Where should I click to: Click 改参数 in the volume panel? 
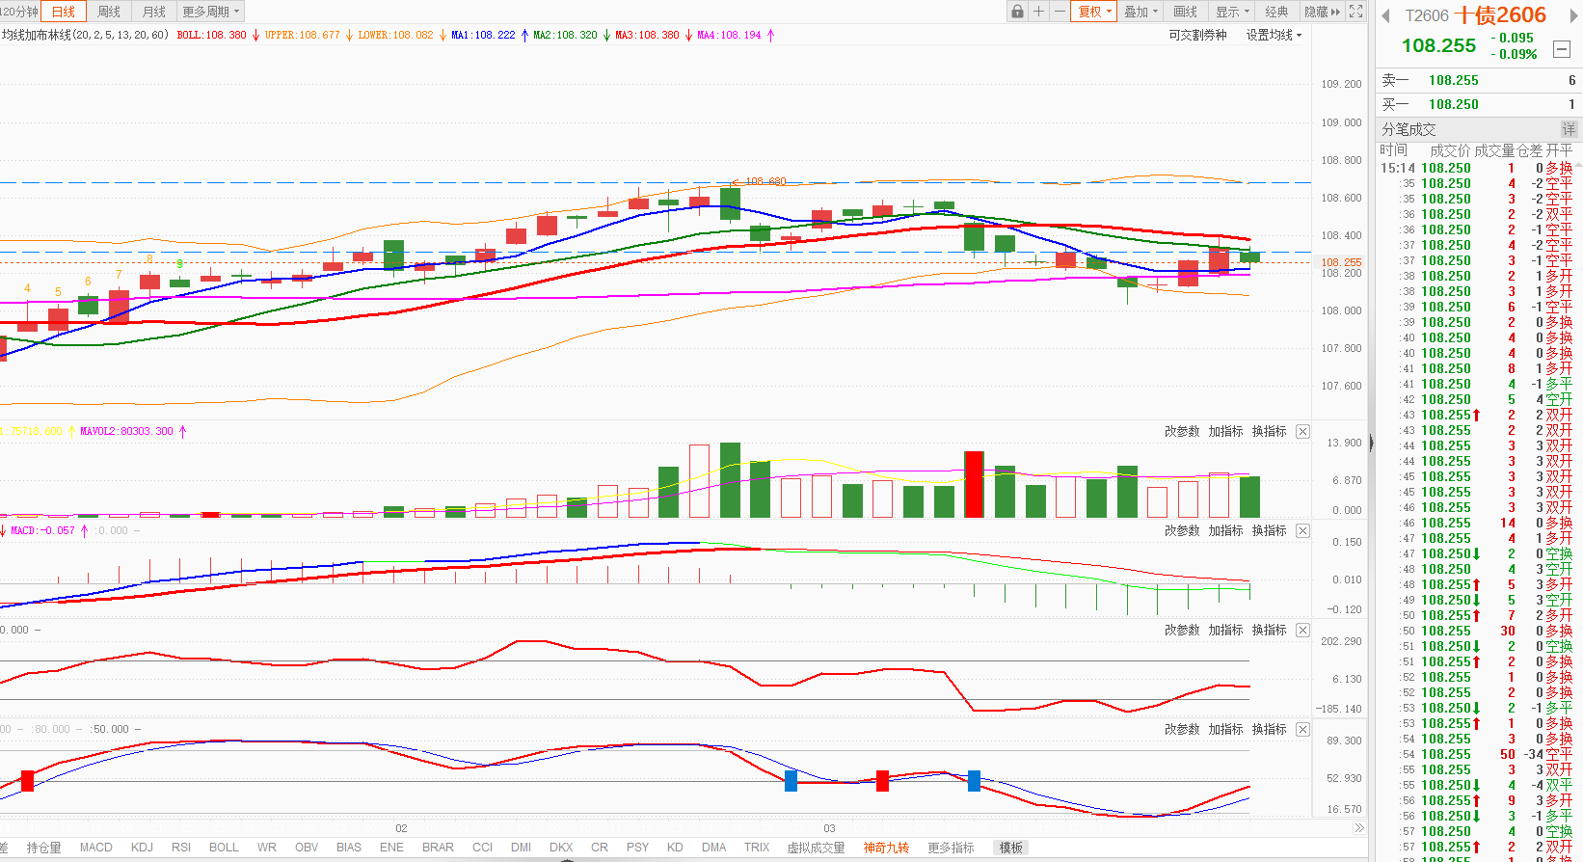1182,431
